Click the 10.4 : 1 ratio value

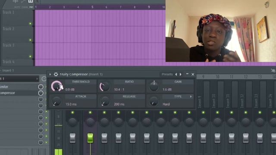pyautogui.click(x=119, y=90)
